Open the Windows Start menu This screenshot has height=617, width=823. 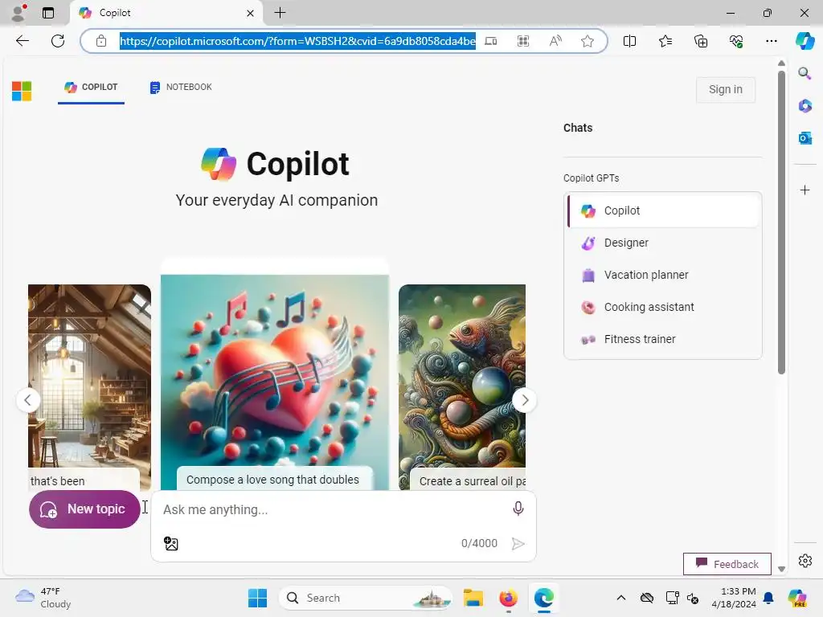click(257, 598)
